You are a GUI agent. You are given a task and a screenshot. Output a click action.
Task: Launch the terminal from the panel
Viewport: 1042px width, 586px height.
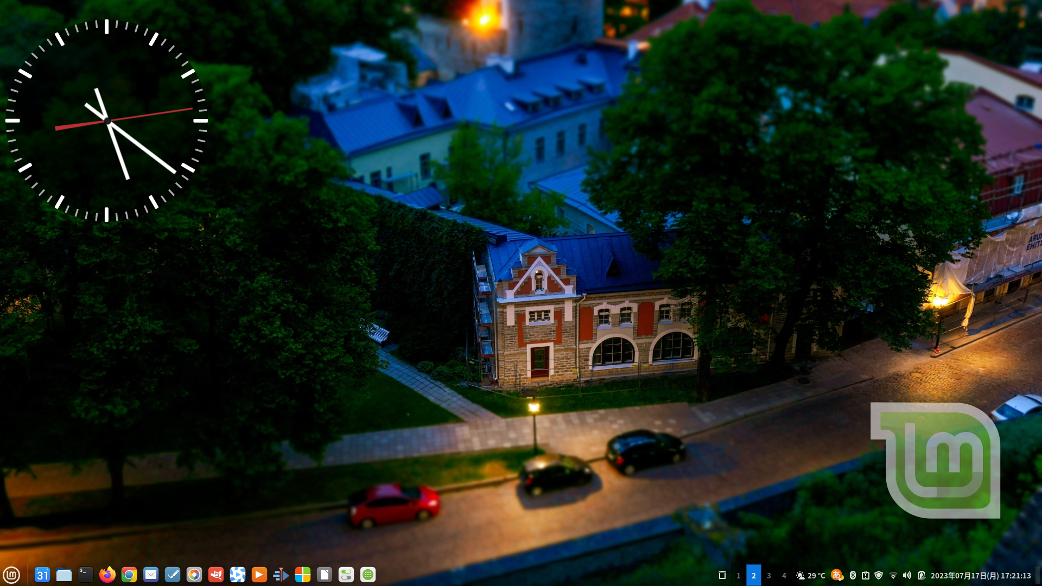click(86, 575)
